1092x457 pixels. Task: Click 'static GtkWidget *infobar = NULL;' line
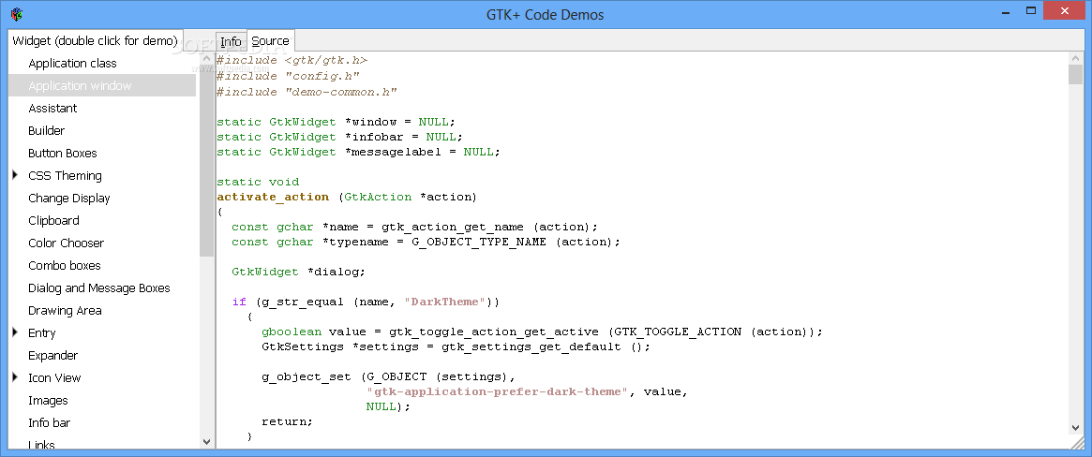coord(340,137)
